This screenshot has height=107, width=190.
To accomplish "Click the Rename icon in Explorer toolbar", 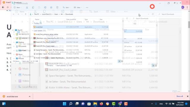I will coord(45,7).
